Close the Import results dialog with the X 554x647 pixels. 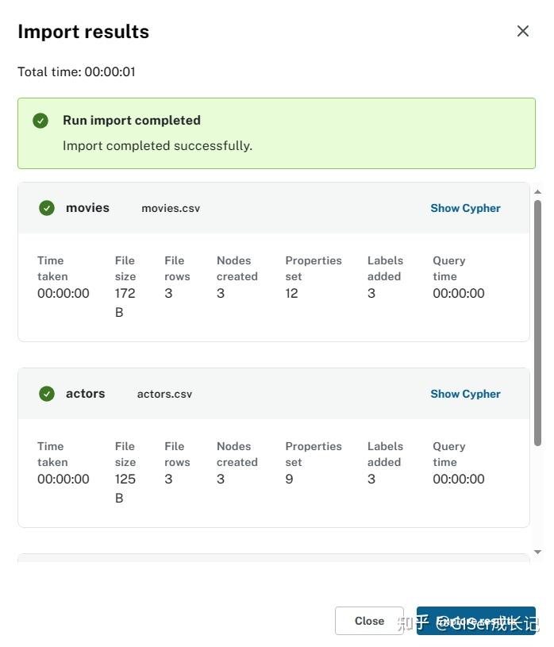tap(522, 31)
